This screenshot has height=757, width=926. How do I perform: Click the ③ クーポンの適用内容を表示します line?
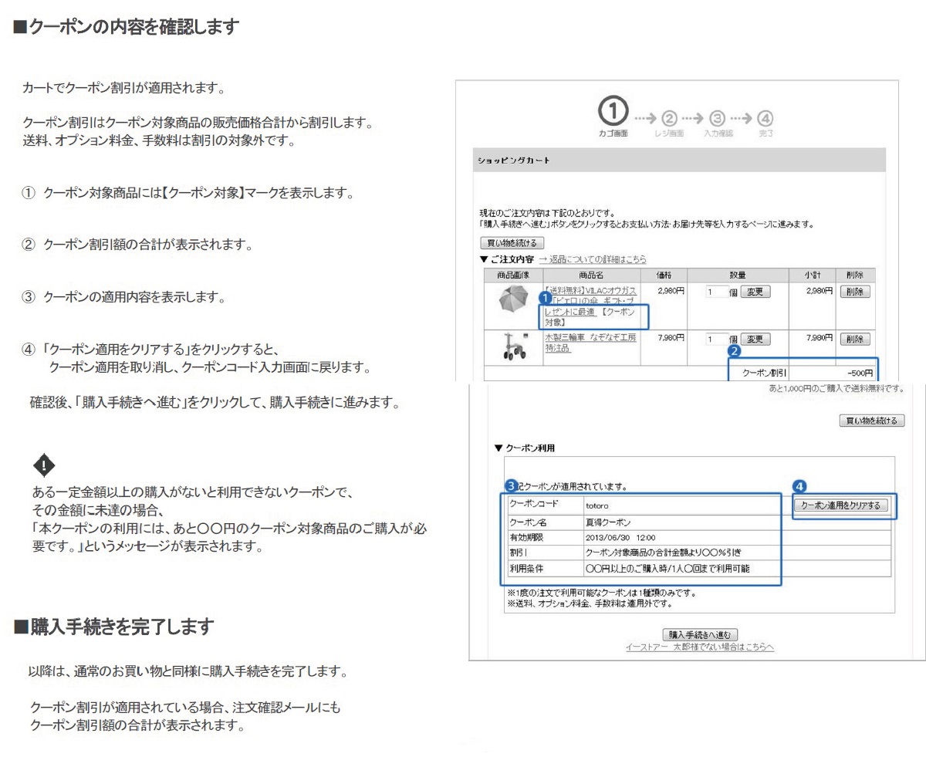[123, 297]
